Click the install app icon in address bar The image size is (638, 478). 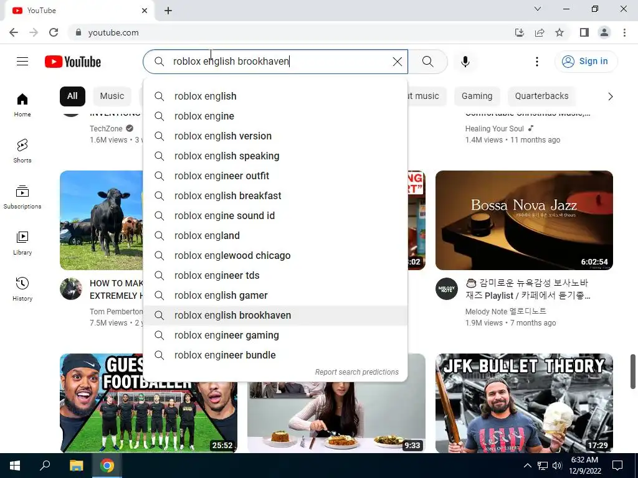pyautogui.click(x=520, y=32)
